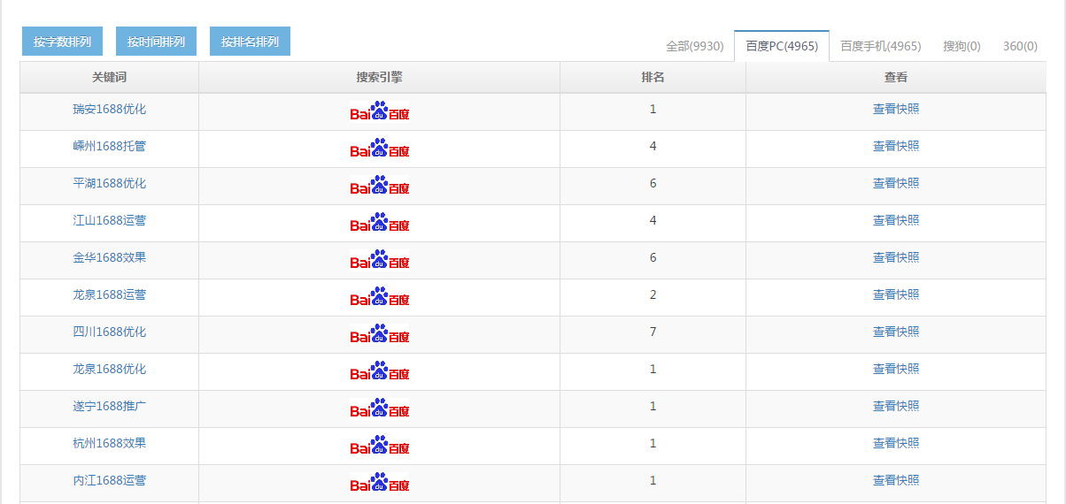Open keyword link 四川1688优化
This screenshot has width=1066, height=504.
click(x=110, y=332)
